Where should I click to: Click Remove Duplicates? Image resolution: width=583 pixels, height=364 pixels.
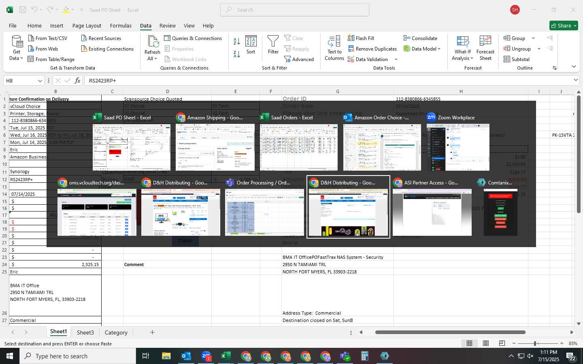[372, 49]
